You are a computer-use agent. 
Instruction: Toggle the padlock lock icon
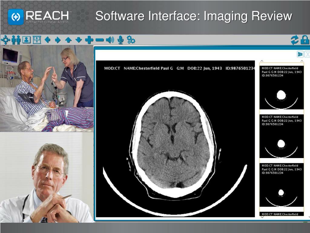pos(305,40)
